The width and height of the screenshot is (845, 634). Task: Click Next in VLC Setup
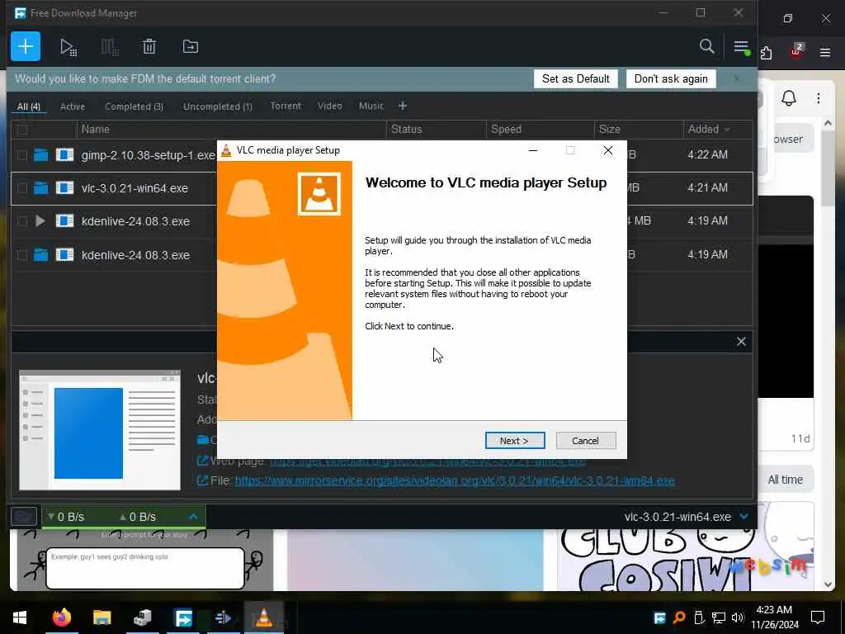pos(515,441)
